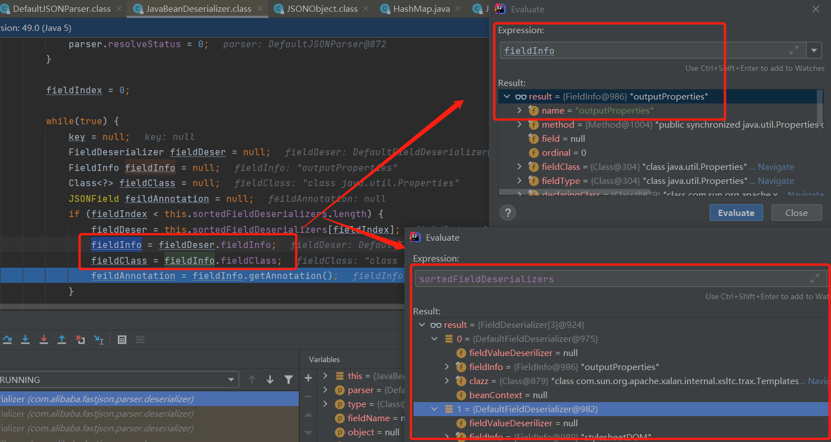Click the move watch up triangle icon
Image resolution: width=831 pixels, height=442 pixels.
coord(308,414)
